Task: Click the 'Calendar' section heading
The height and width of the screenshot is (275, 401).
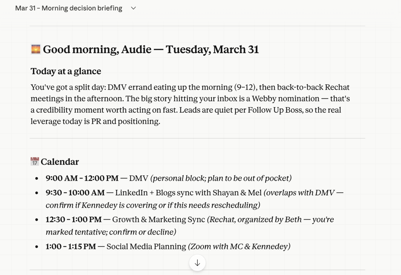Action: click(x=60, y=162)
